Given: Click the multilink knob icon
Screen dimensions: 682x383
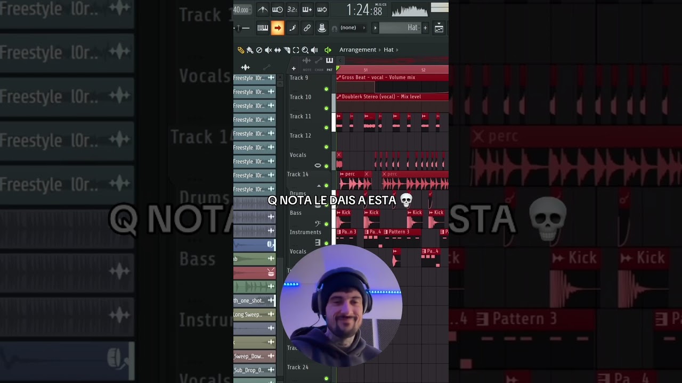Looking at the screenshot, I should pos(322,28).
